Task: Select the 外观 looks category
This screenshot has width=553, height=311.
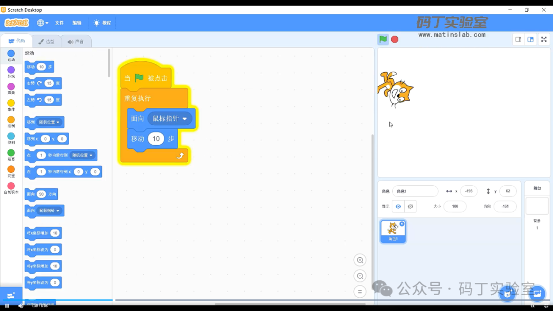Action: coord(11,72)
